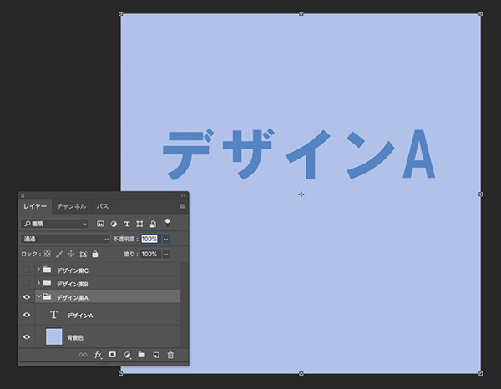501x389 pixels.
Task: Create new adjustment layer icon
Action: [127, 355]
